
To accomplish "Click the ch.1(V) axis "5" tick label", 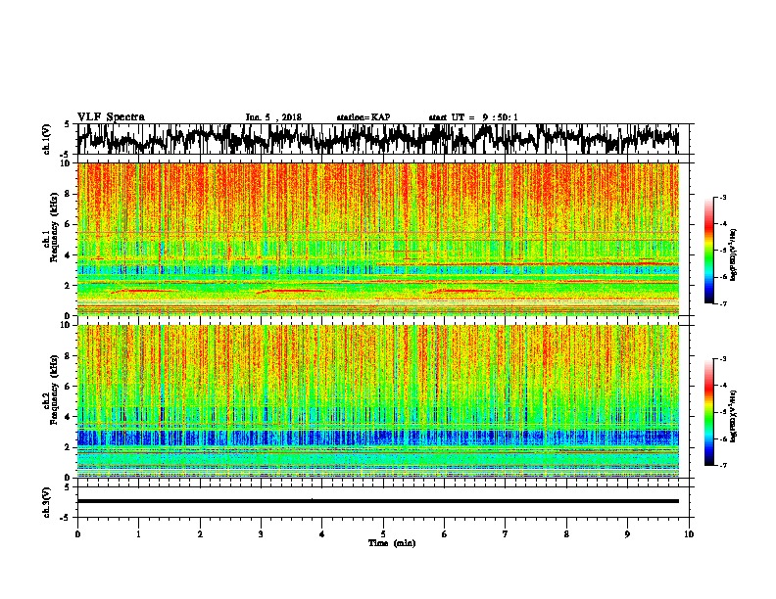I will pyautogui.click(x=68, y=124).
